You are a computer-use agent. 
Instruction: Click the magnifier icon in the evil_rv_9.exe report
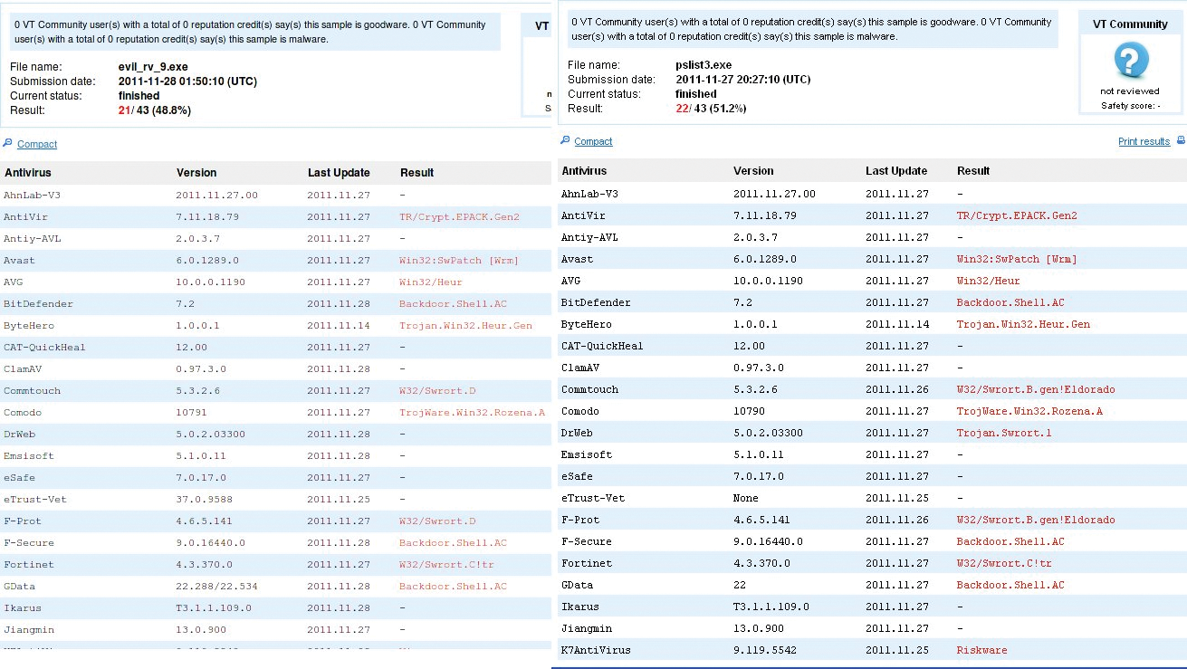(7, 143)
